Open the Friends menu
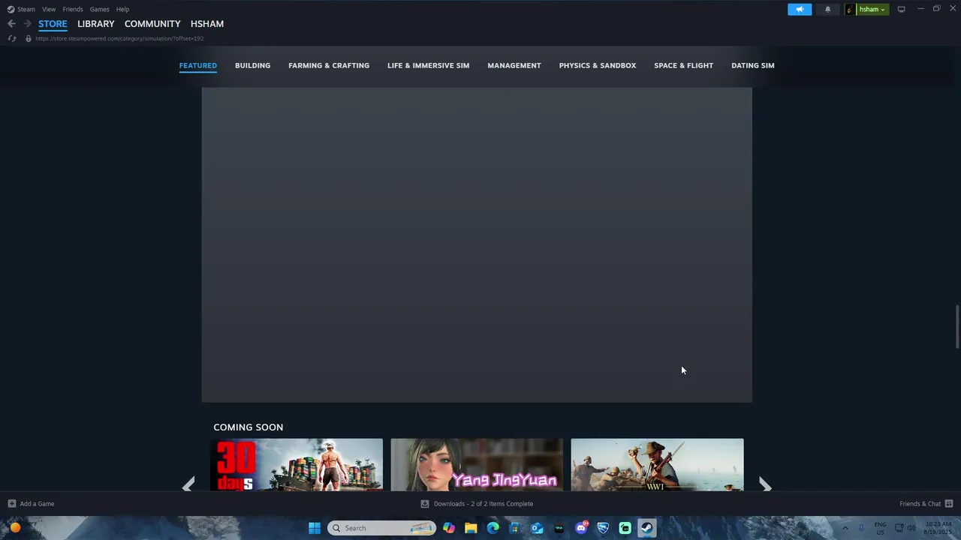This screenshot has height=540, width=961. tap(73, 9)
